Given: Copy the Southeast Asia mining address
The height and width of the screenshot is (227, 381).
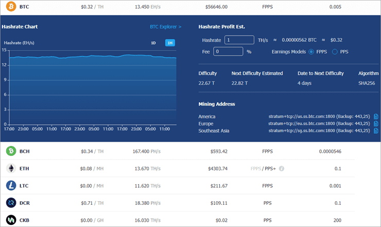Looking at the screenshot, I should (x=376, y=131).
